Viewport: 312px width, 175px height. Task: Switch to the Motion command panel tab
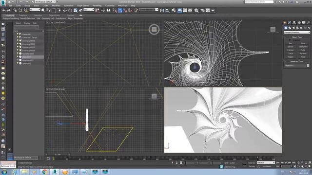click(x=299, y=23)
